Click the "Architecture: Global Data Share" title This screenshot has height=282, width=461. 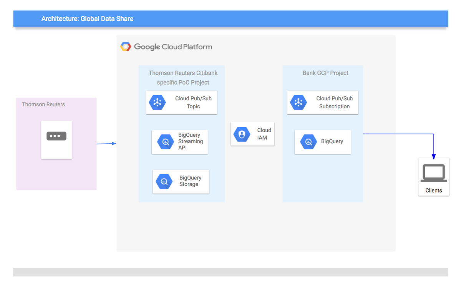click(x=87, y=18)
